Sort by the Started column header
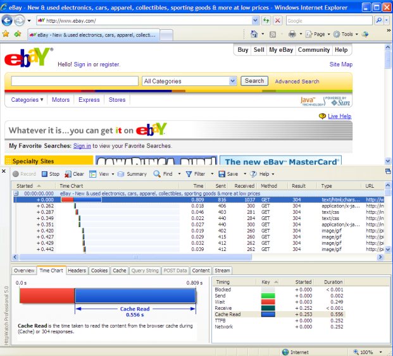Image resolution: width=393 pixels, height=356 pixels. (33, 186)
